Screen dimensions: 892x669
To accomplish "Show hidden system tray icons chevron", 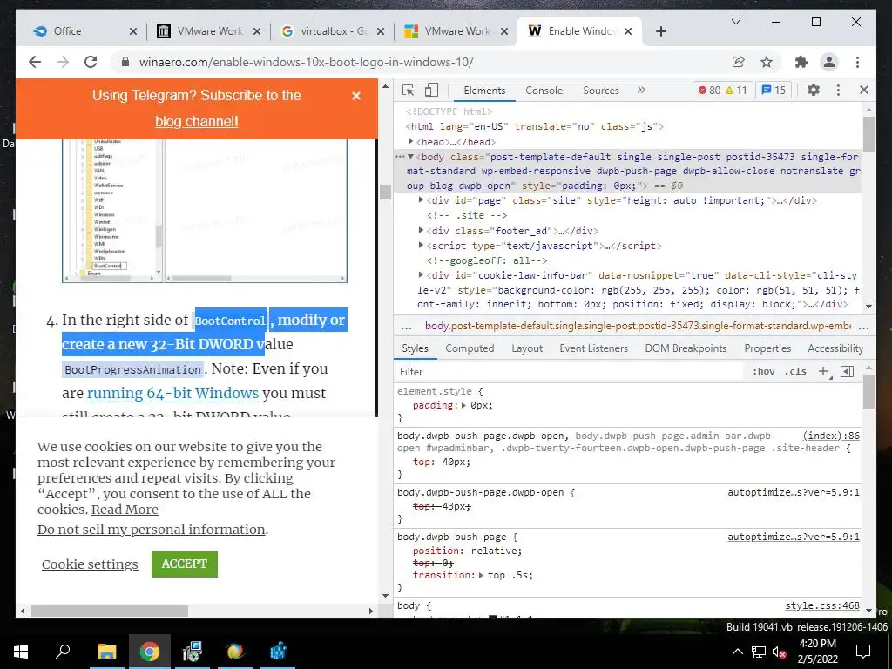I will click(737, 652).
